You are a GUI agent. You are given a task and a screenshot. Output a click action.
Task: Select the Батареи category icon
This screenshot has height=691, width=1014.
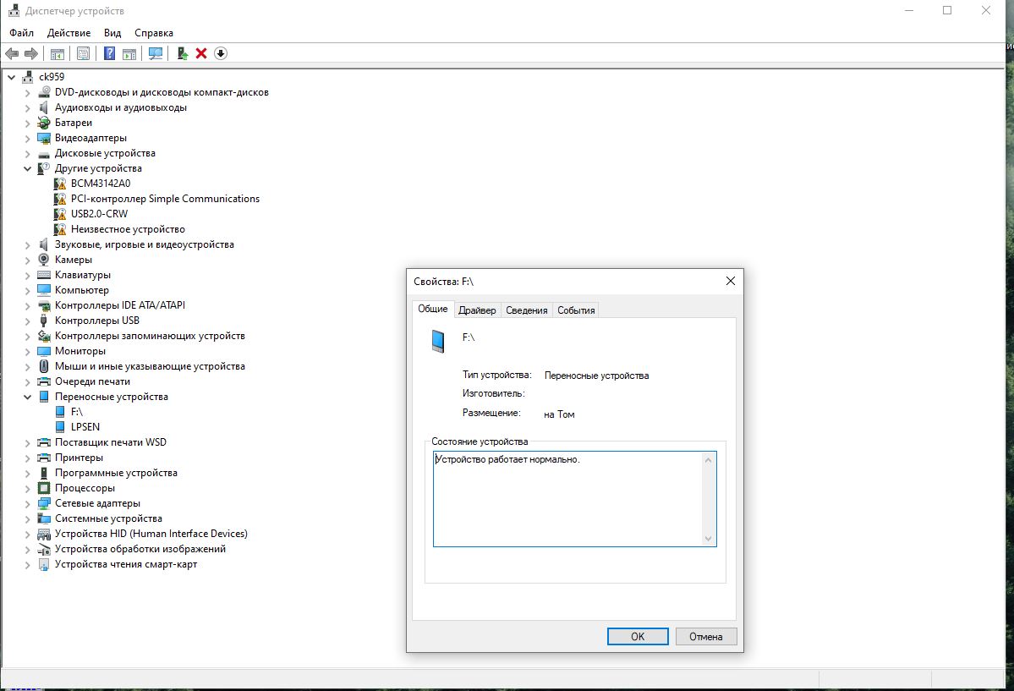tap(44, 123)
